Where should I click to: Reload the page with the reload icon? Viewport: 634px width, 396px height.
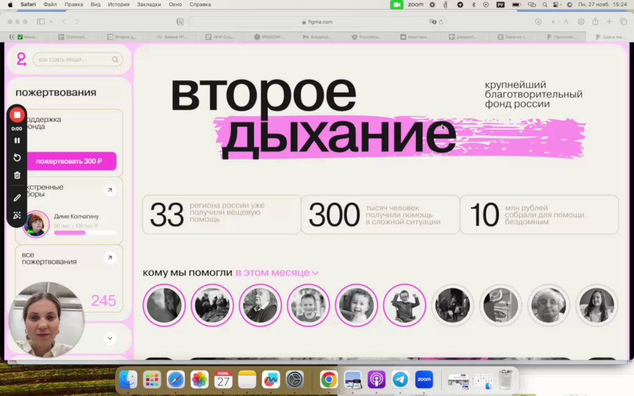[x=441, y=22]
